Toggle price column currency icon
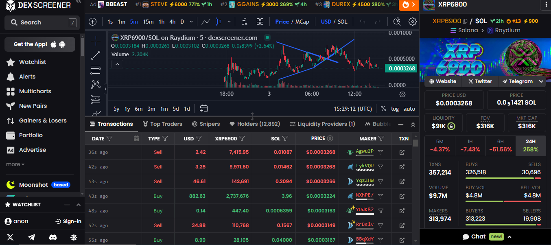 coord(330,138)
